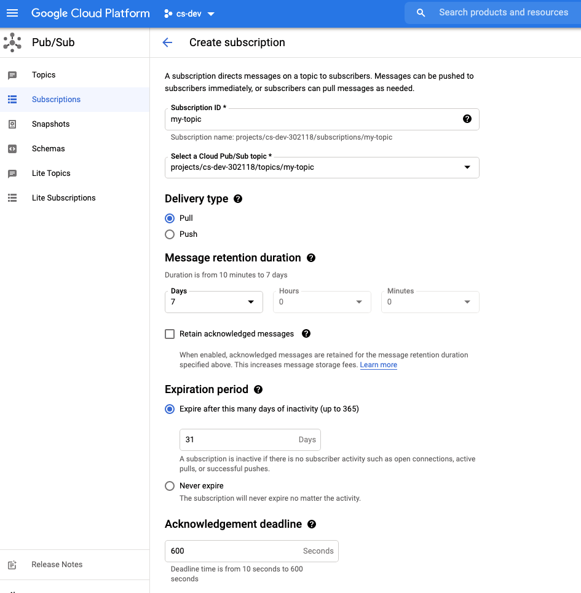Screen dimensions: 581x593
Task: Click the Google Cloud Platform logo text
Action: 90,14
